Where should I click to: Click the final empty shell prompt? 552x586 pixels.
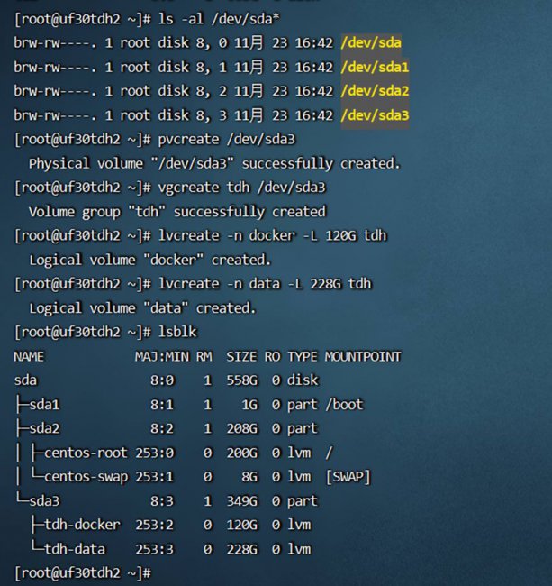83,572
